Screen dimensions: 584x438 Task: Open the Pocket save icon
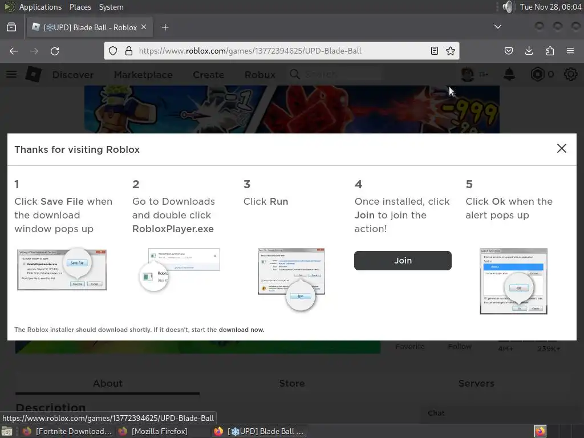pos(508,51)
